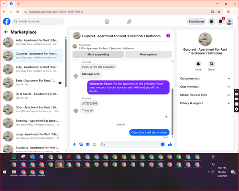Viewport: 239px width, 191px height.
Task: Search in conversation using the magnifier icon
Action: 212,64
